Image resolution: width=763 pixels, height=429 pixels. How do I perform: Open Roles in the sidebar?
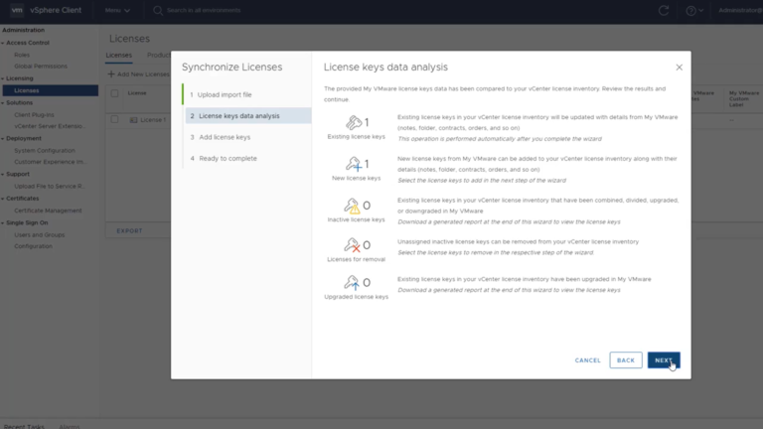click(x=22, y=55)
